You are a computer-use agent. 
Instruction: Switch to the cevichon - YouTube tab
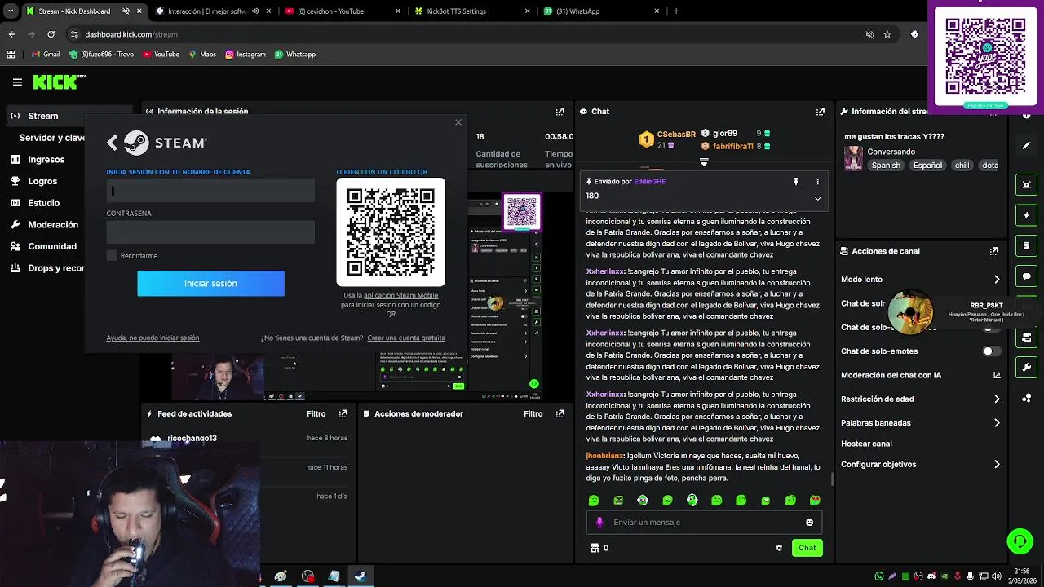coord(341,11)
